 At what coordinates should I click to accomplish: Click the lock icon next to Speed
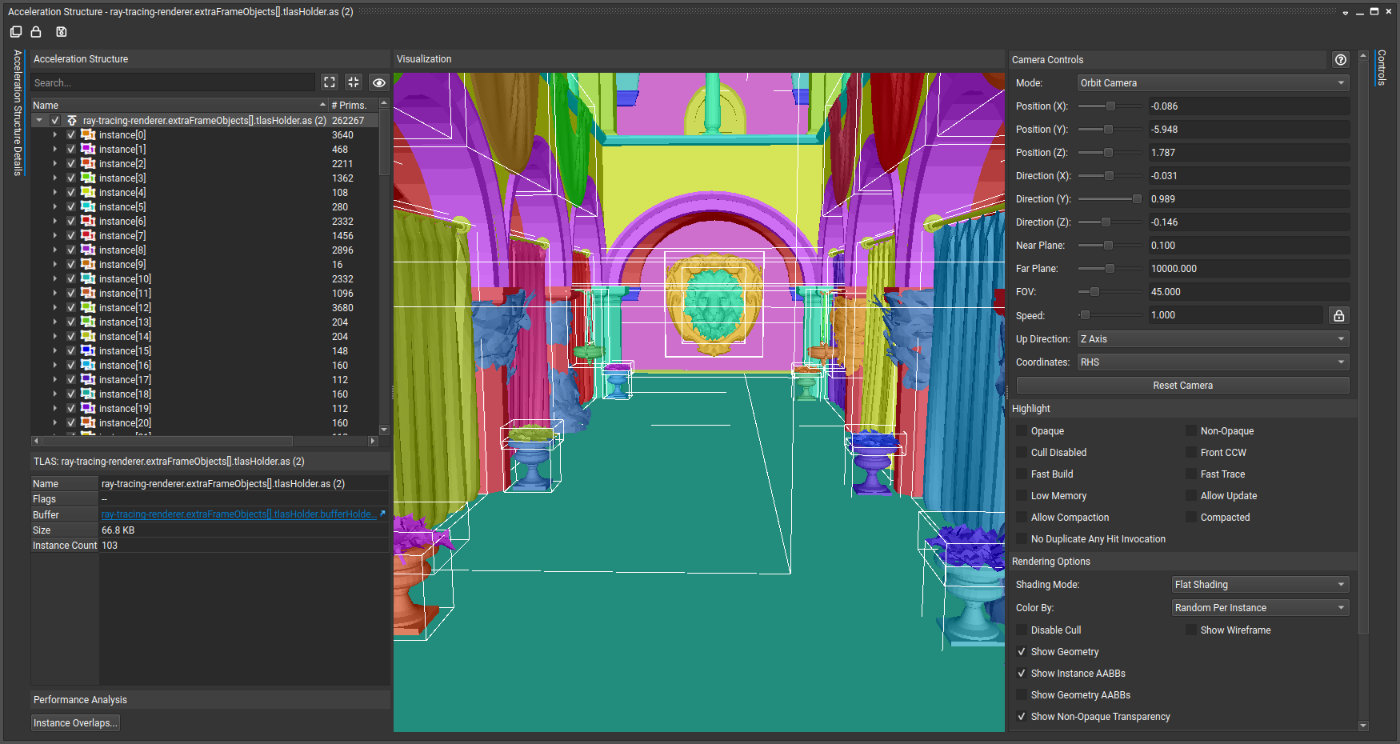point(1339,315)
